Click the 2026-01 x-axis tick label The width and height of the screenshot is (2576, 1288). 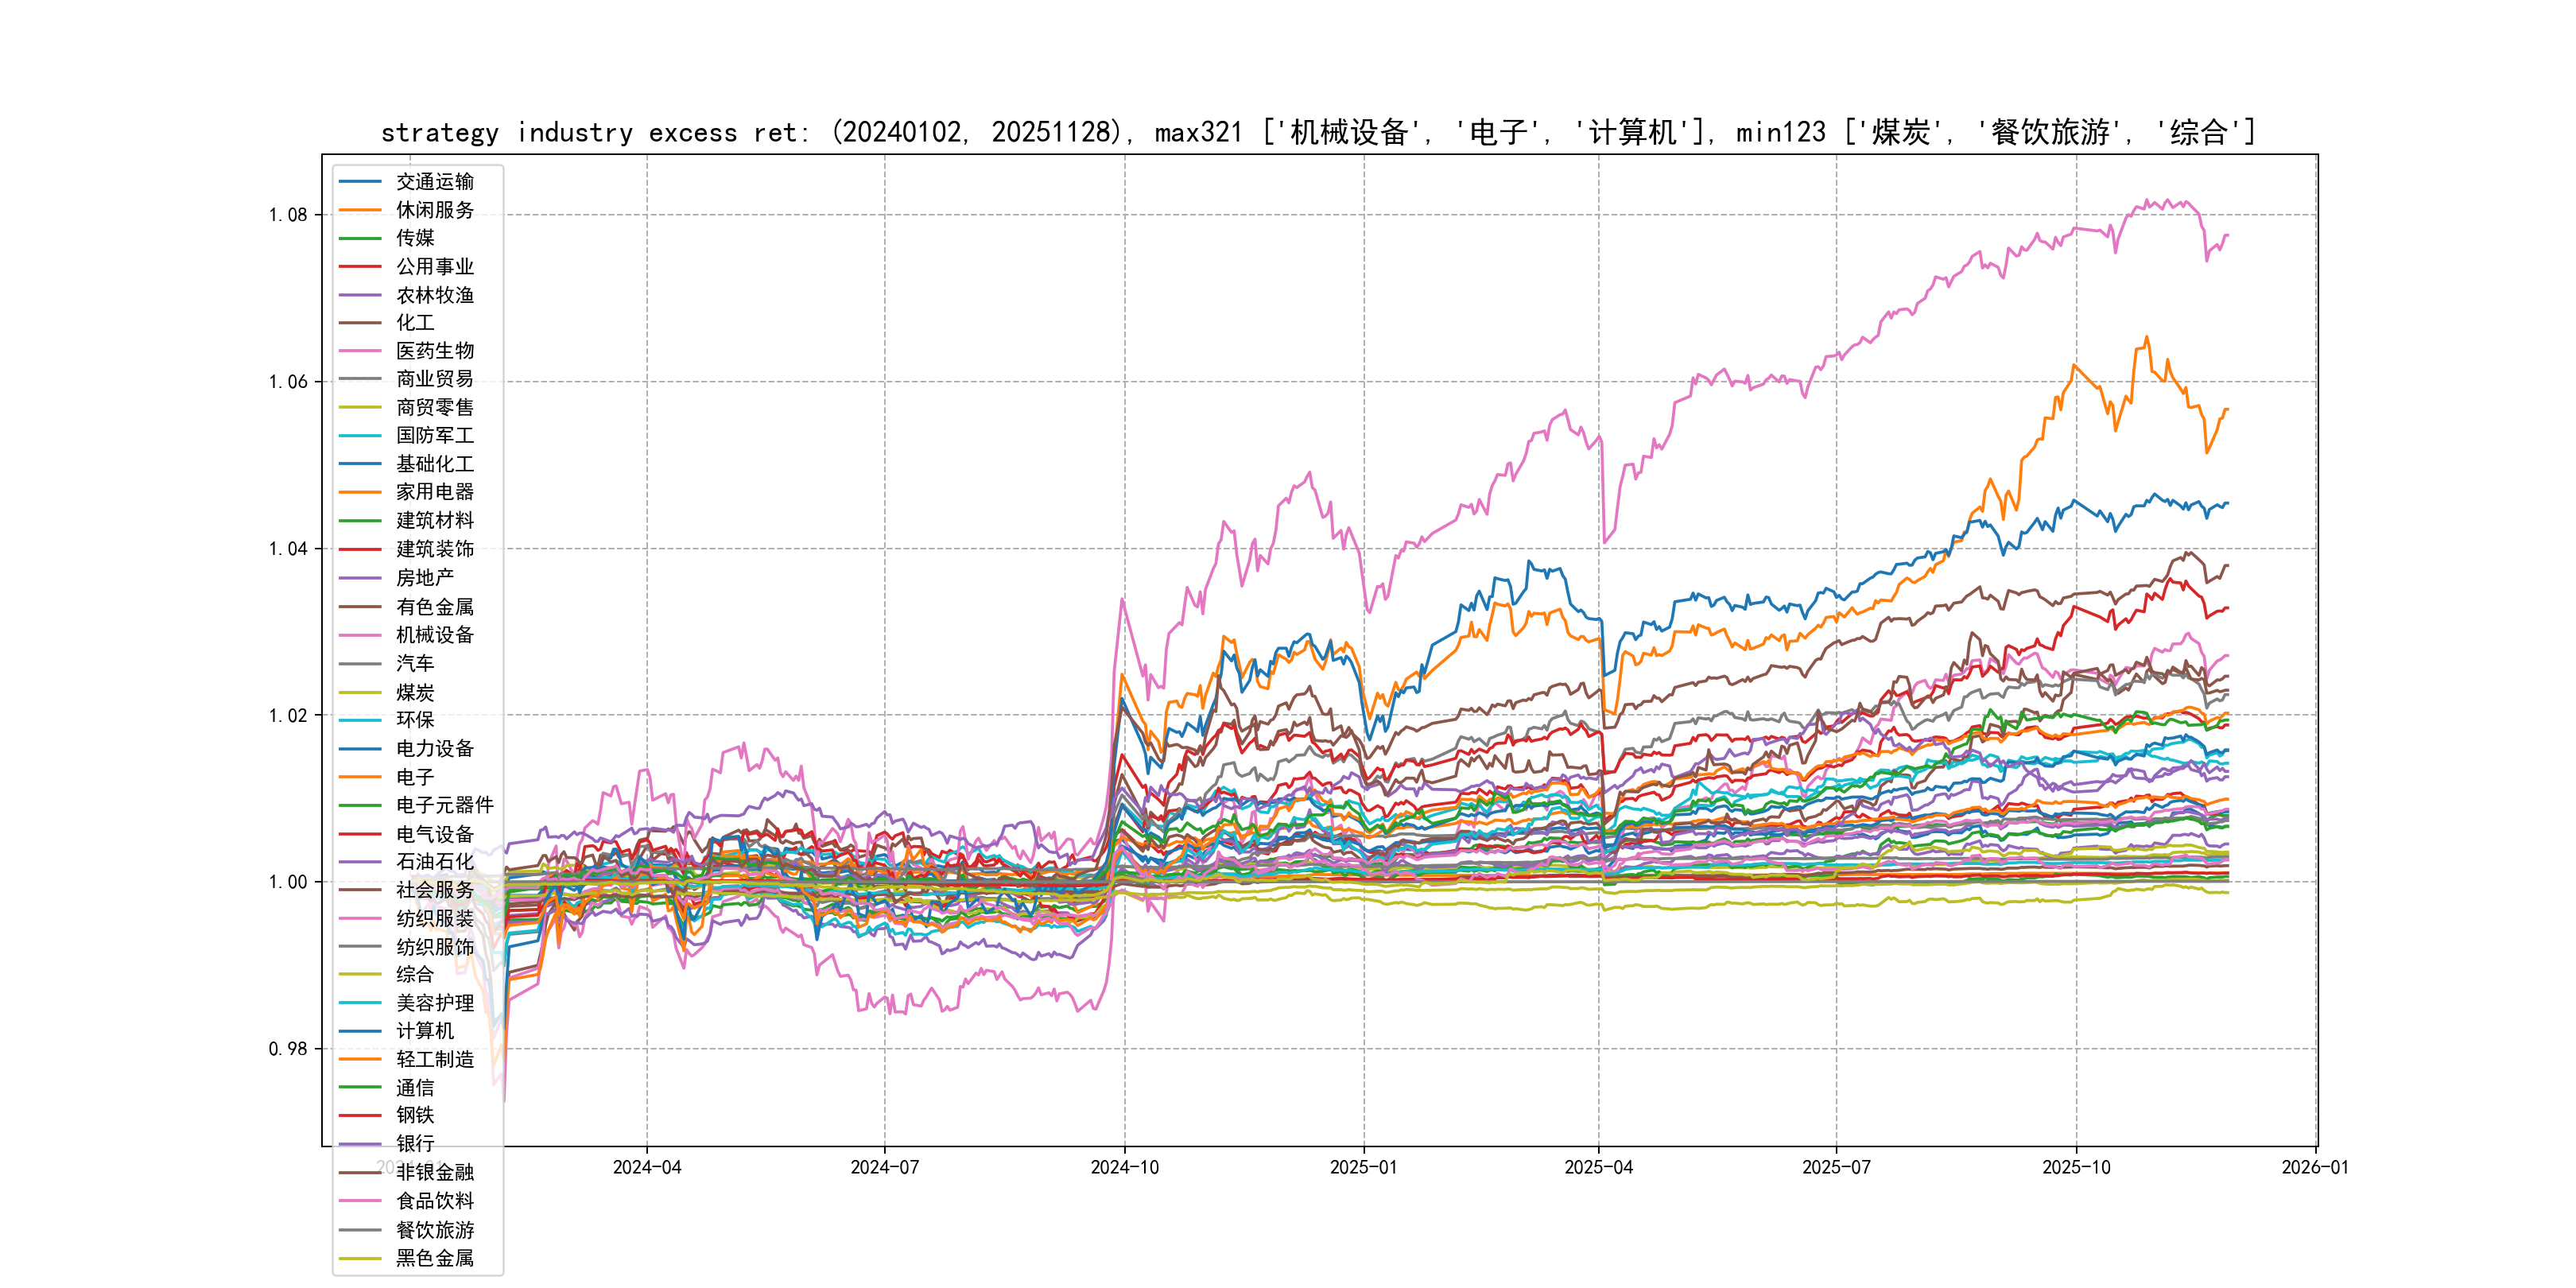(2315, 1168)
